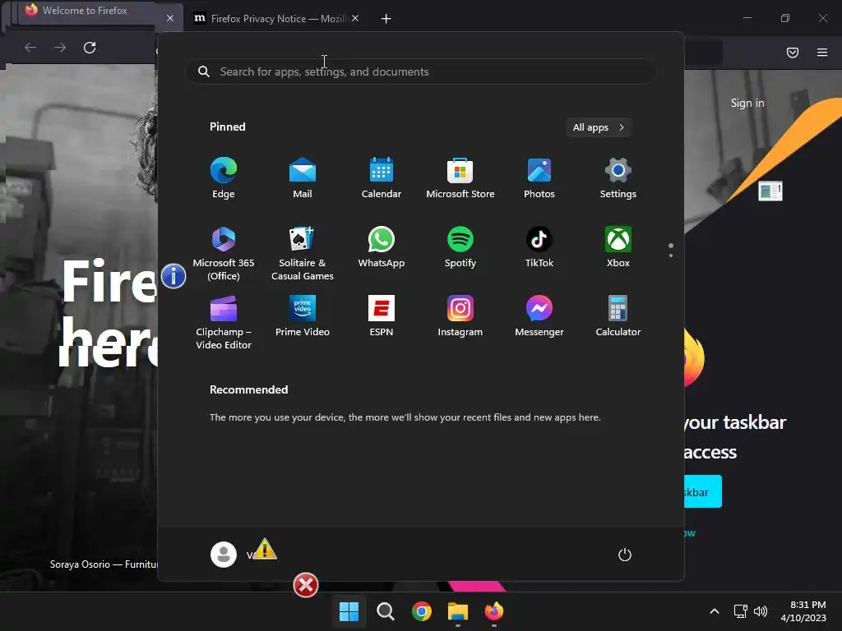Open Microsoft Store from pinned apps
The height and width of the screenshot is (631, 842).
click(x=460, y=177)
